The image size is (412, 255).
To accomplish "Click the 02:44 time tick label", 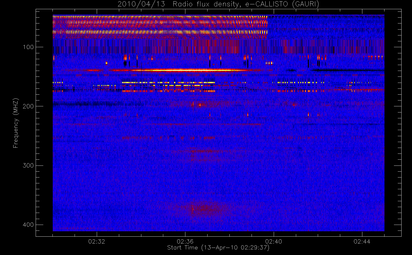I will click(362, 241).
